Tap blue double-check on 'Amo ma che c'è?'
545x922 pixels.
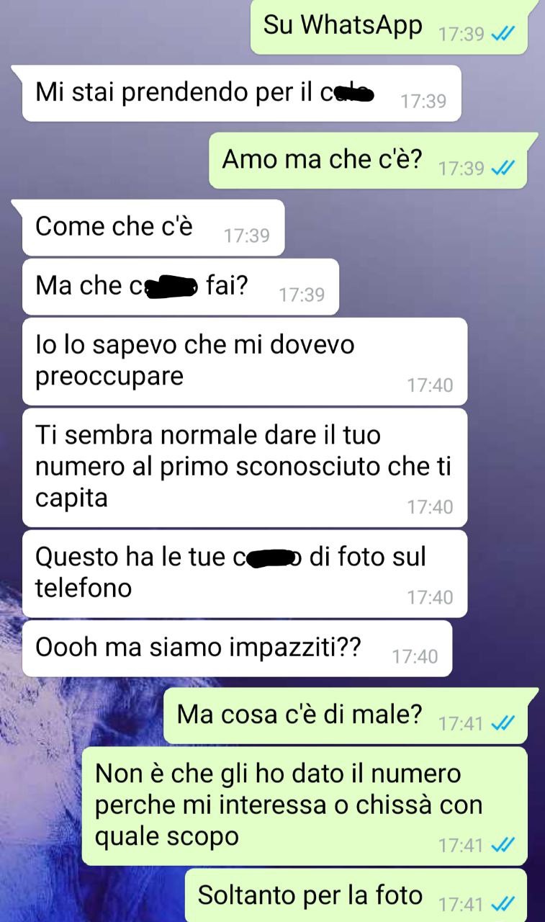502,168
